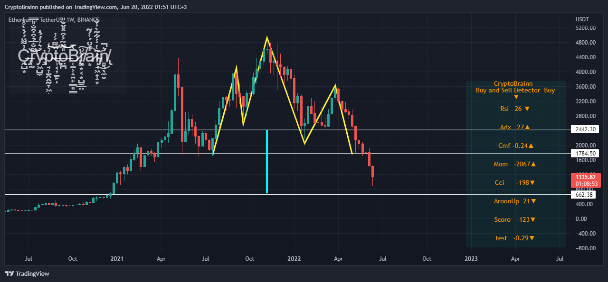Click the Cmf -0.24 indicator row
This screenshot has width=608, height=282.
pos(516,146)
